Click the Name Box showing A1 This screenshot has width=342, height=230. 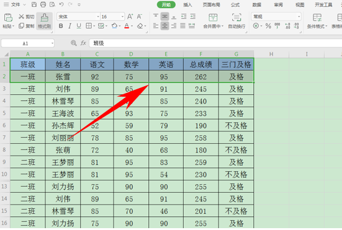click(28, 43)
